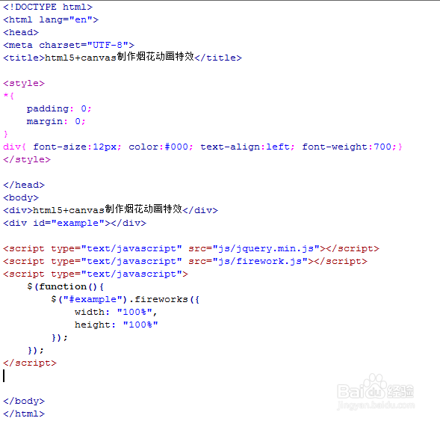440x421 pixels.
Task: Click the $(function(){ line
Action: [x=66, y=286]
